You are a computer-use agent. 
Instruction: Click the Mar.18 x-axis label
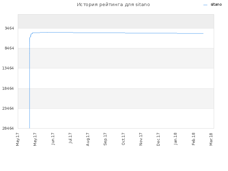pyautogui.click(x=211, y=139)
